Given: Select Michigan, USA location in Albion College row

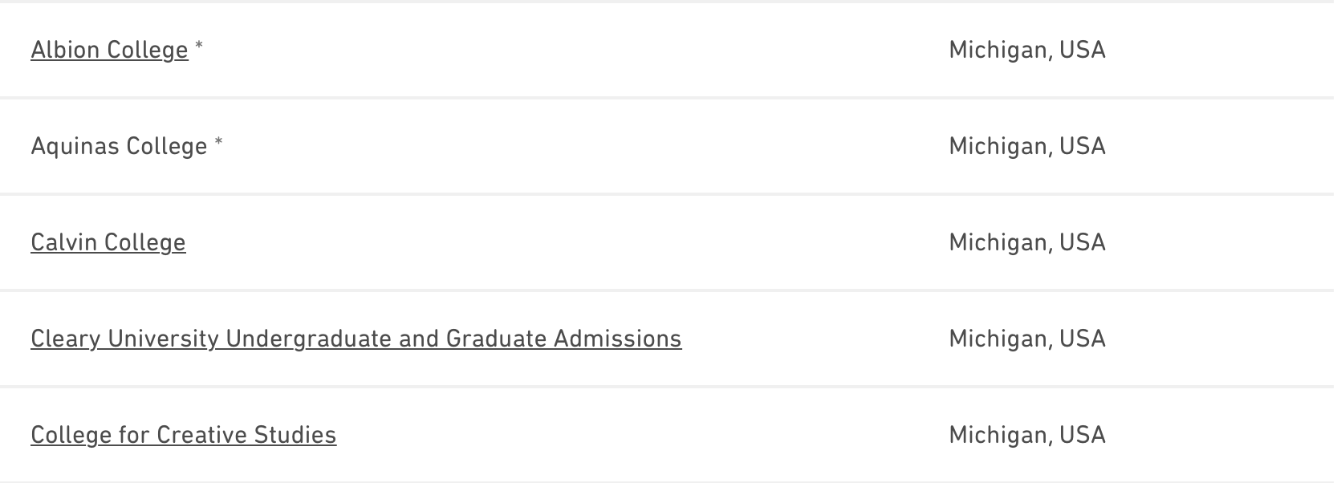Looking at the screenshot, I should (1026, 50).
